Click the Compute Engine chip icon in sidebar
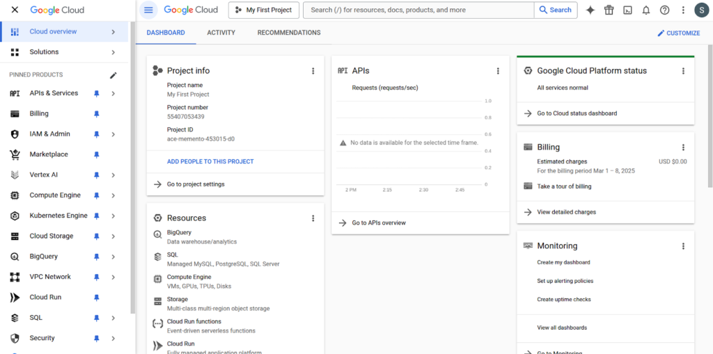Image resolution: width=713 pixels, height=354 pixels. [x=15, y=195]
